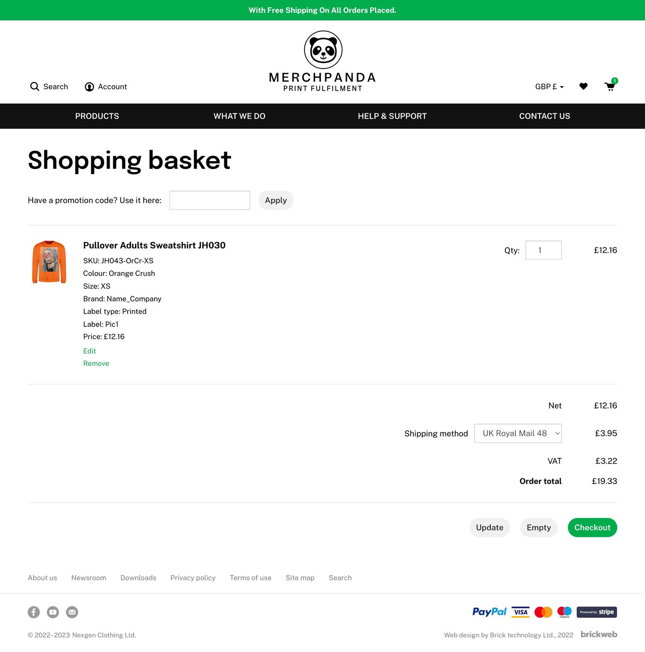Empty the shopping basket
The image size is (645, 652).
pos(539,528)
